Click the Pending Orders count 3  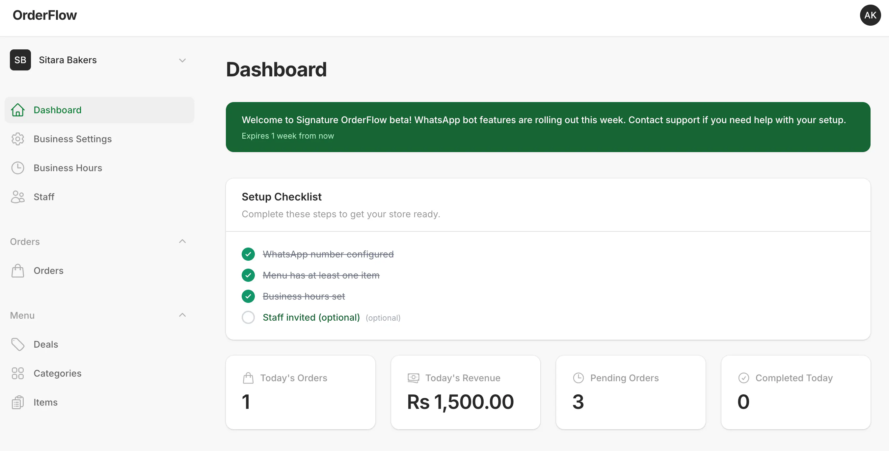click(578, 402)
